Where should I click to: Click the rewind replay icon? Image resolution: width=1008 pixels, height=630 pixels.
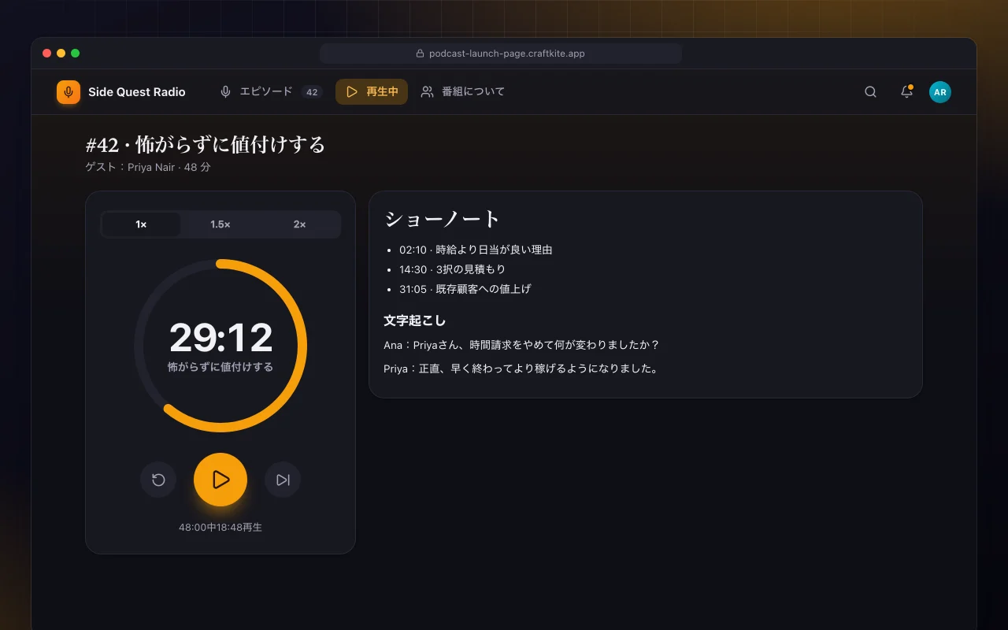158,480
